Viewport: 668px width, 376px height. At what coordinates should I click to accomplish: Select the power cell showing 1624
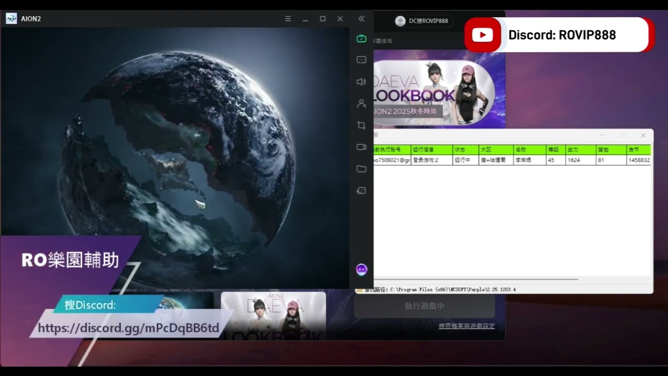point(580,160)
